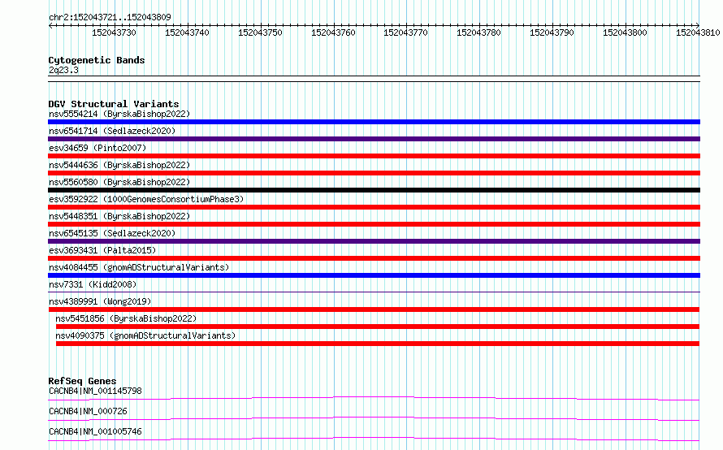Open the CACNB4|NM_000726 gene label
Viewport: 723px width, 450px height.
point(88,411)
